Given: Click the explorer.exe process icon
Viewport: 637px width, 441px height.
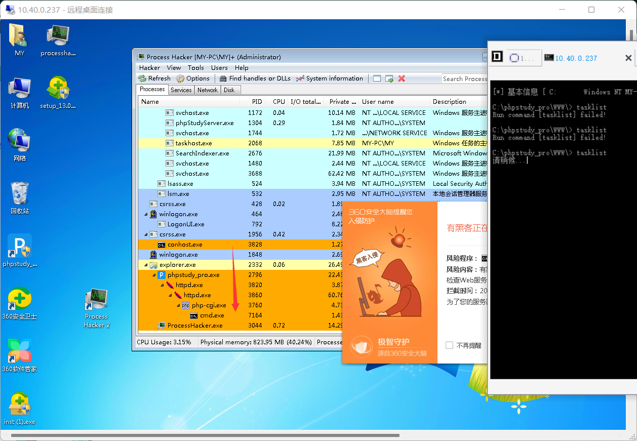Looking at the screenshot, I should click(153, 265).
